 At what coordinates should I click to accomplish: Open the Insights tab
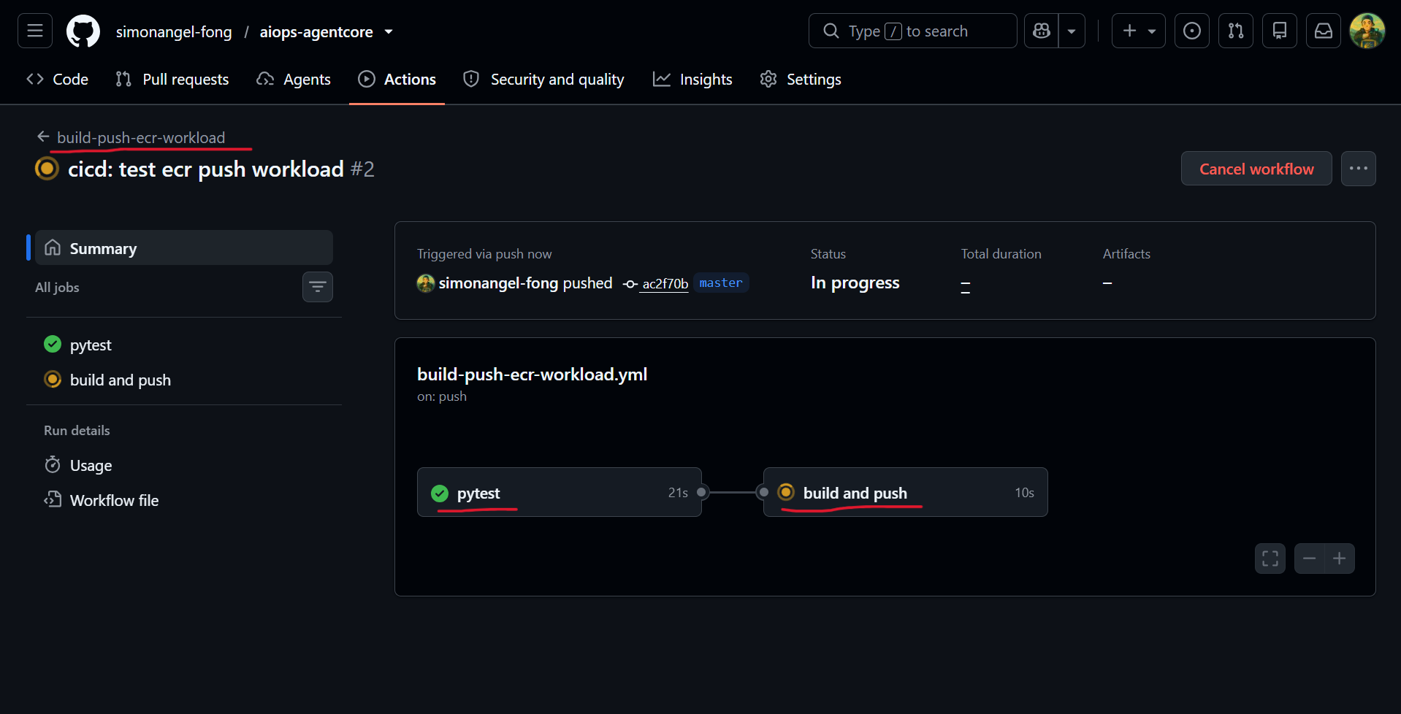coord(692,79)
